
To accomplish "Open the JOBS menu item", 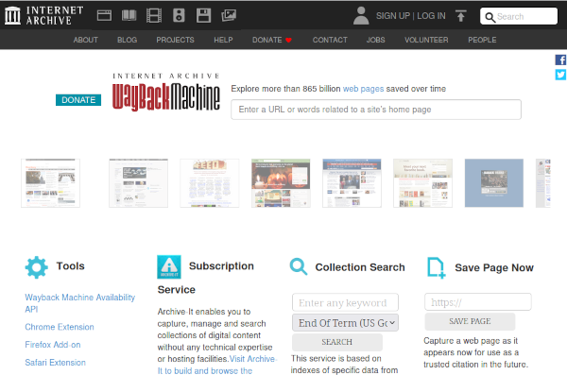I will point(376,40).
